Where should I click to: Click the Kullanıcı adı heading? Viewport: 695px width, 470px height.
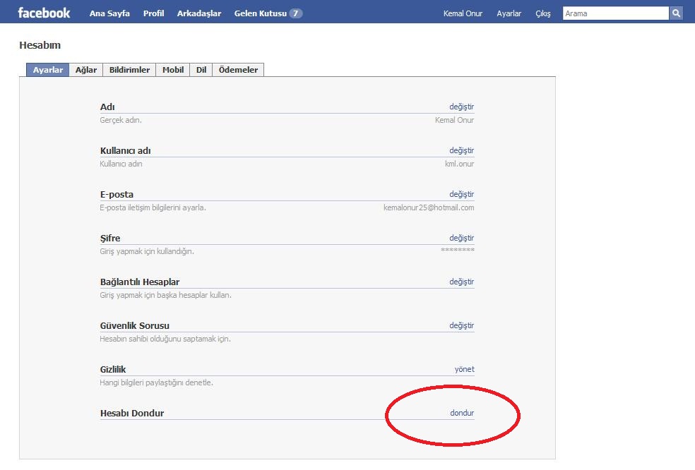pyautogui.click(x=126, y=150)
